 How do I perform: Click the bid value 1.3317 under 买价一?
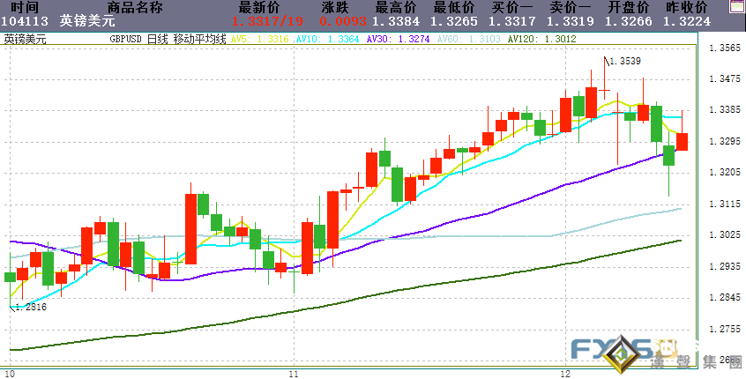[512, 21]
